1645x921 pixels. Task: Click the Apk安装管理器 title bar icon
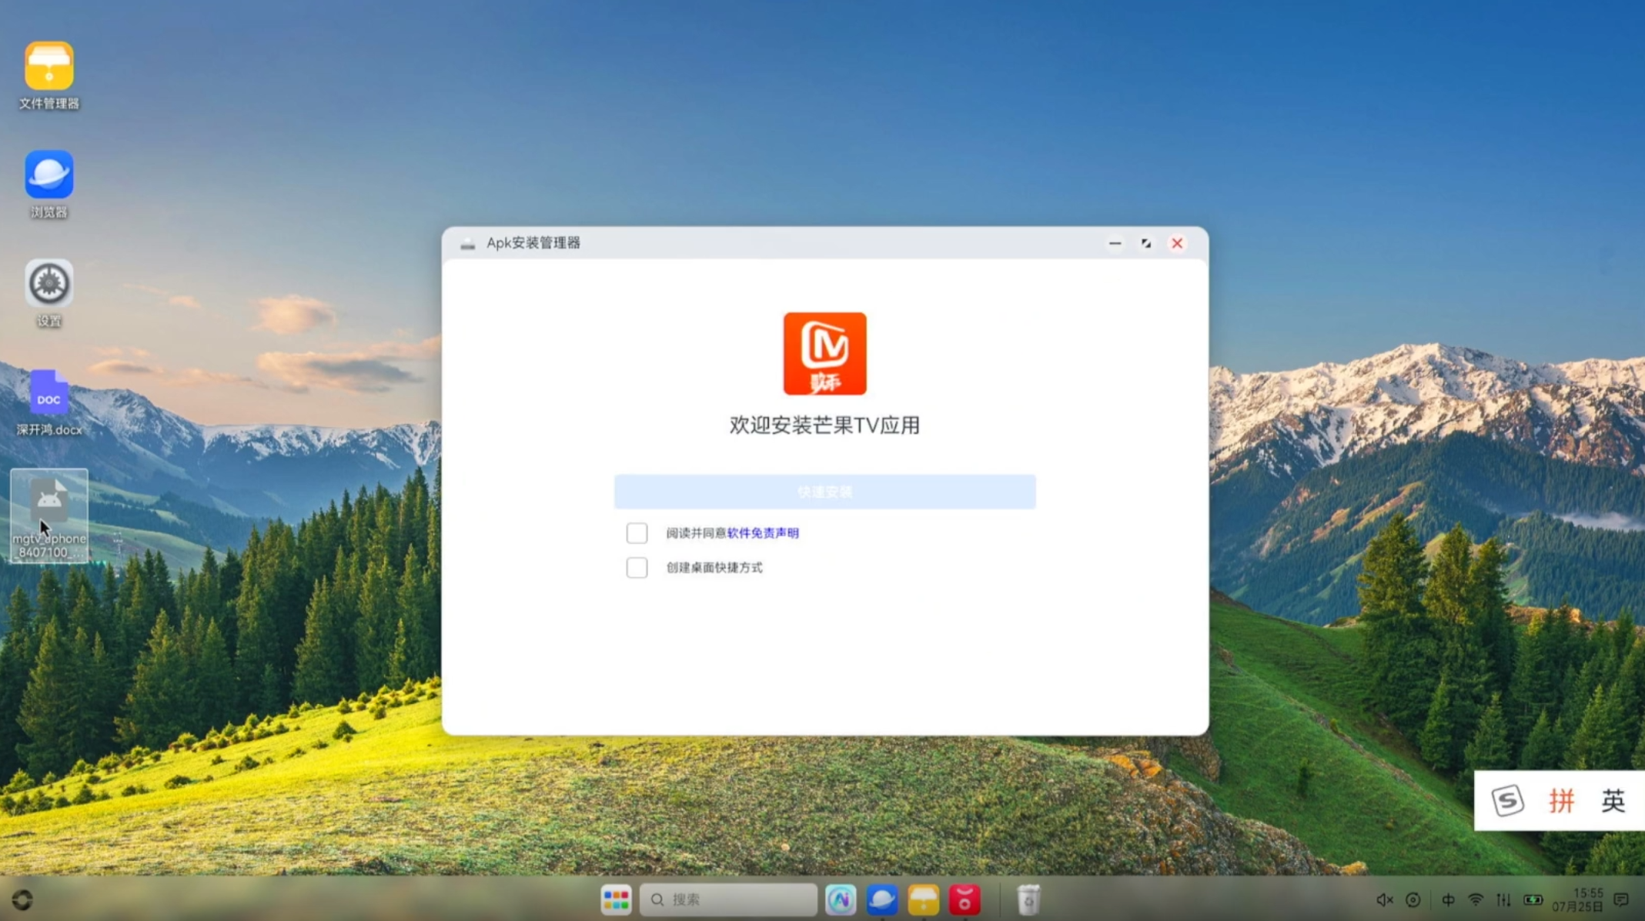467,244
